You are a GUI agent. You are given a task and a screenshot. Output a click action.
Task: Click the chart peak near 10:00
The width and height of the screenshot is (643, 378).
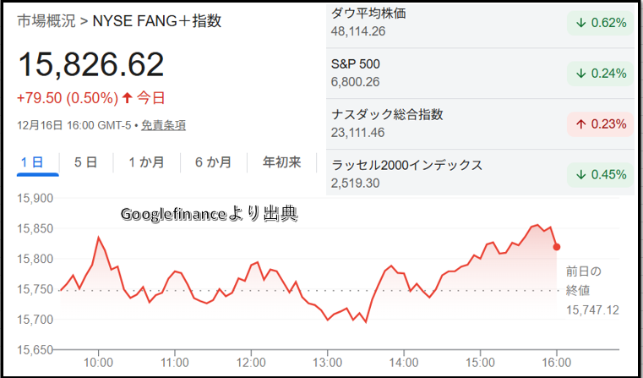(x=99, y=238)
